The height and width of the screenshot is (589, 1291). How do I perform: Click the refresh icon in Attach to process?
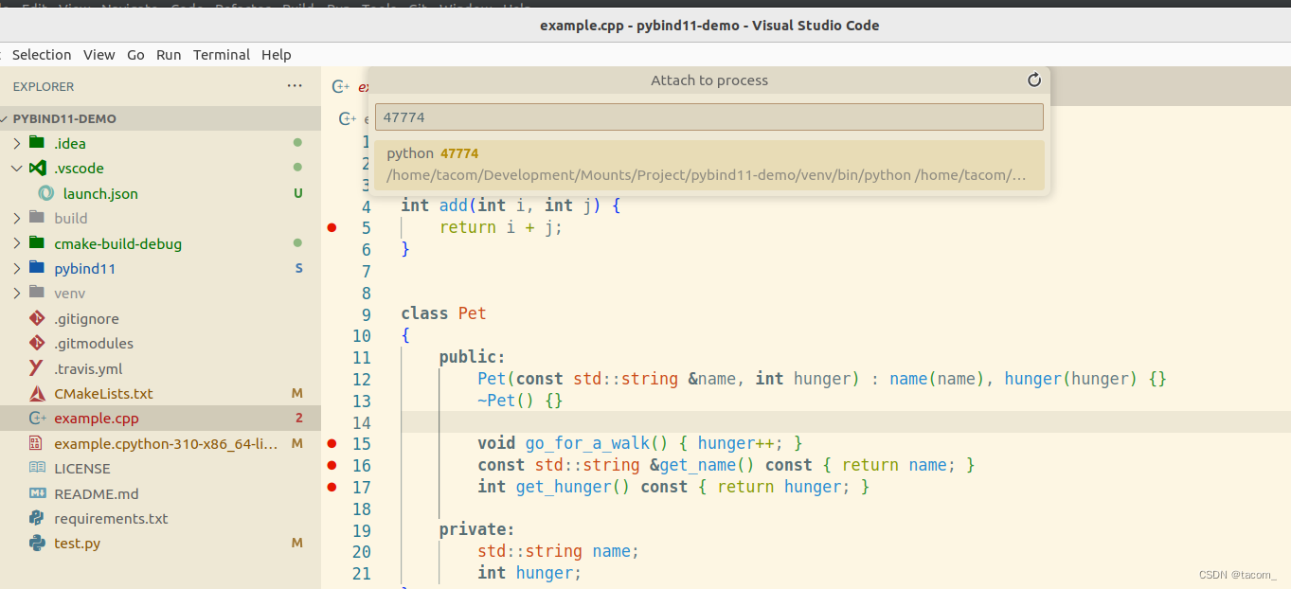coord(1034,80)
